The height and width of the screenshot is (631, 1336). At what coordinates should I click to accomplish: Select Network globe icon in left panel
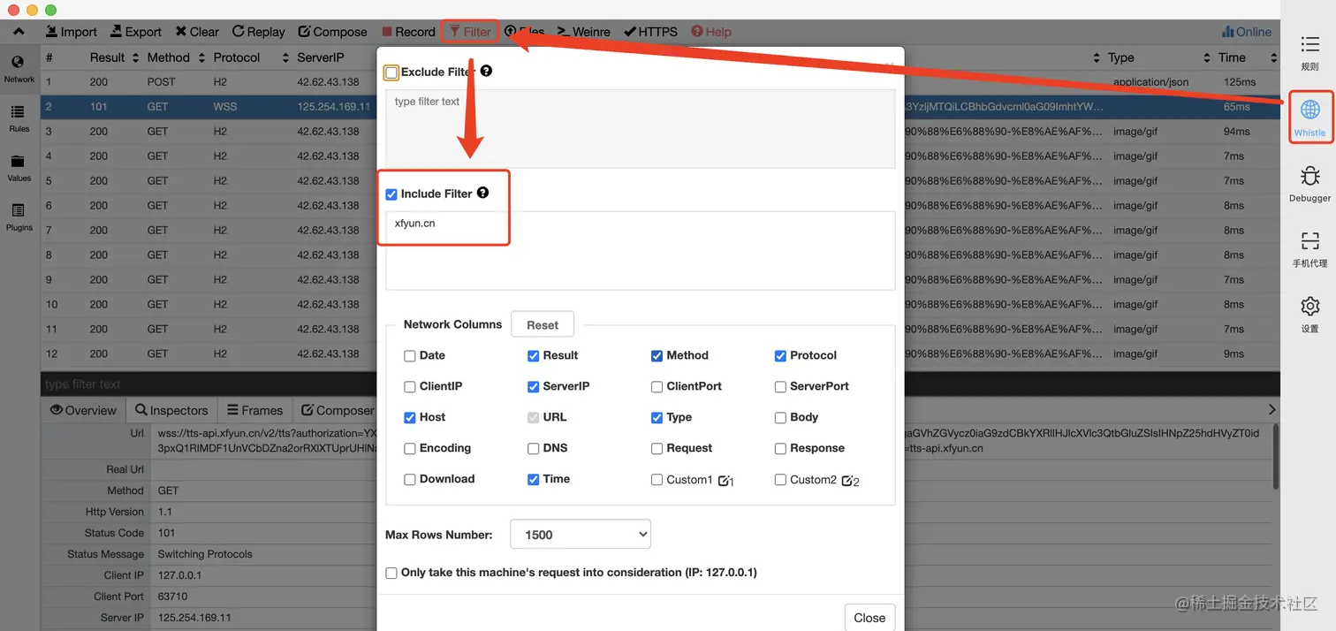(19, 69)
